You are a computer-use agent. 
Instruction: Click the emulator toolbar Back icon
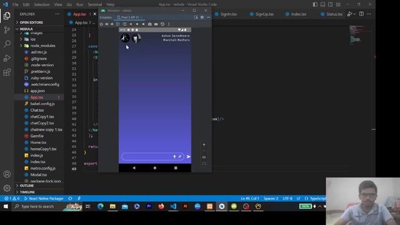pos(131,24)
